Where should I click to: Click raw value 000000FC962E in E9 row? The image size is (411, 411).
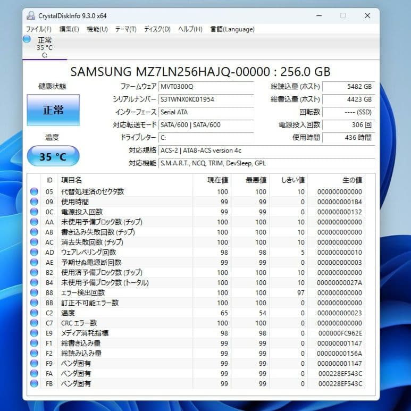click(340, 333)
